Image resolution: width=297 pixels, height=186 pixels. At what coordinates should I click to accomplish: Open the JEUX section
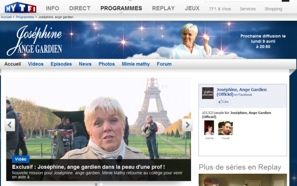(192, 8)
